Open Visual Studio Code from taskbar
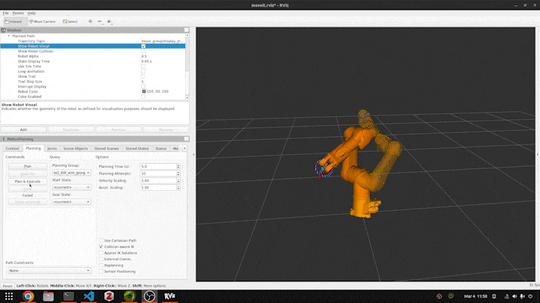Viewport: 540px width, 303px height. tap(89, 296)
